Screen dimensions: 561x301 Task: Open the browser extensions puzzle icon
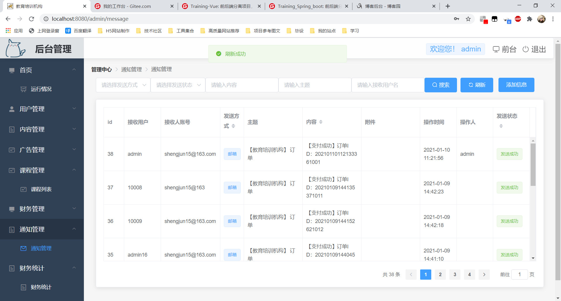(529, 19)
